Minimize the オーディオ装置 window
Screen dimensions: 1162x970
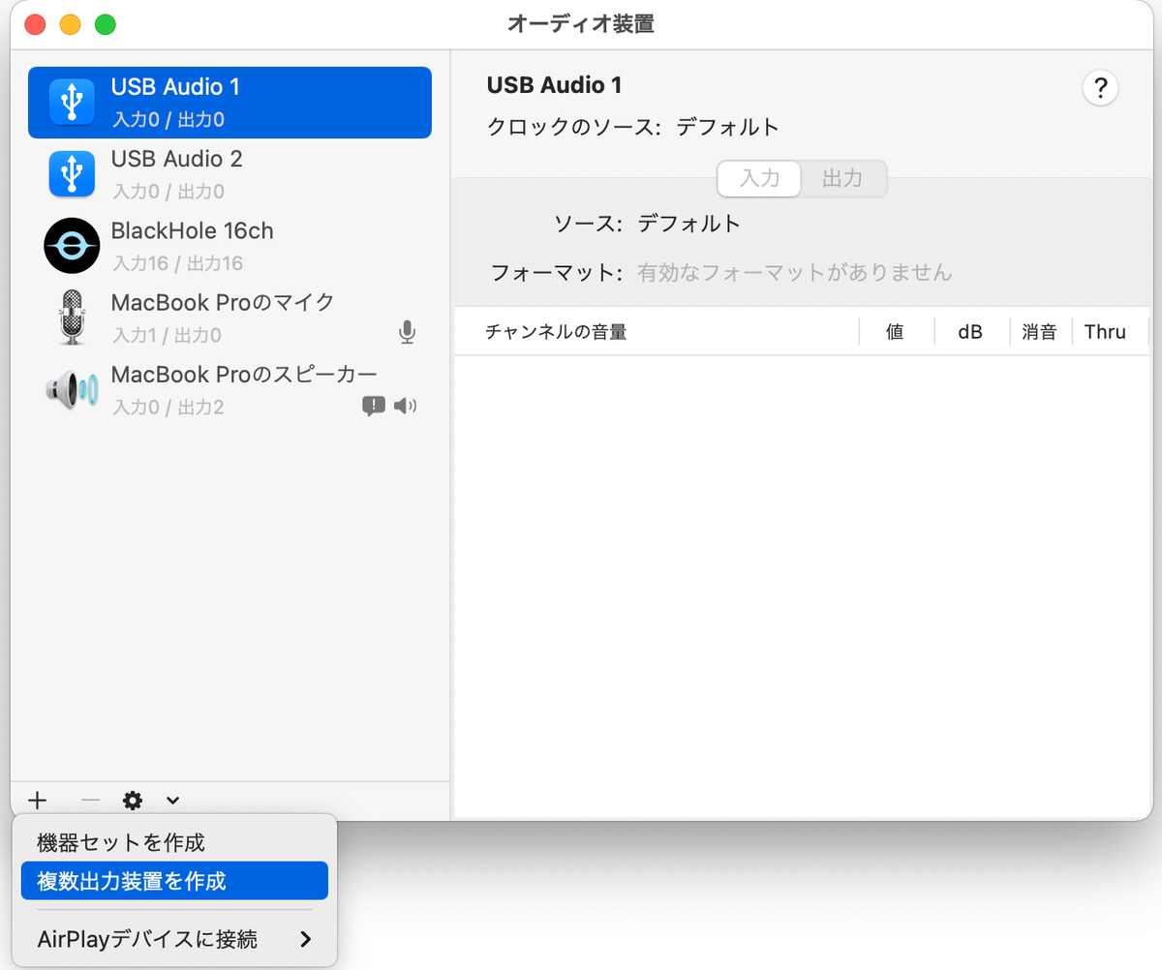coord(70,25)
